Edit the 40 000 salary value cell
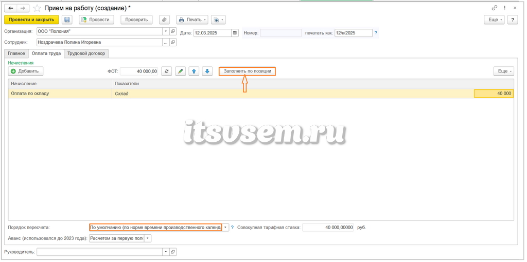Screen dimensions: 527x262 (x=494, y=93)
